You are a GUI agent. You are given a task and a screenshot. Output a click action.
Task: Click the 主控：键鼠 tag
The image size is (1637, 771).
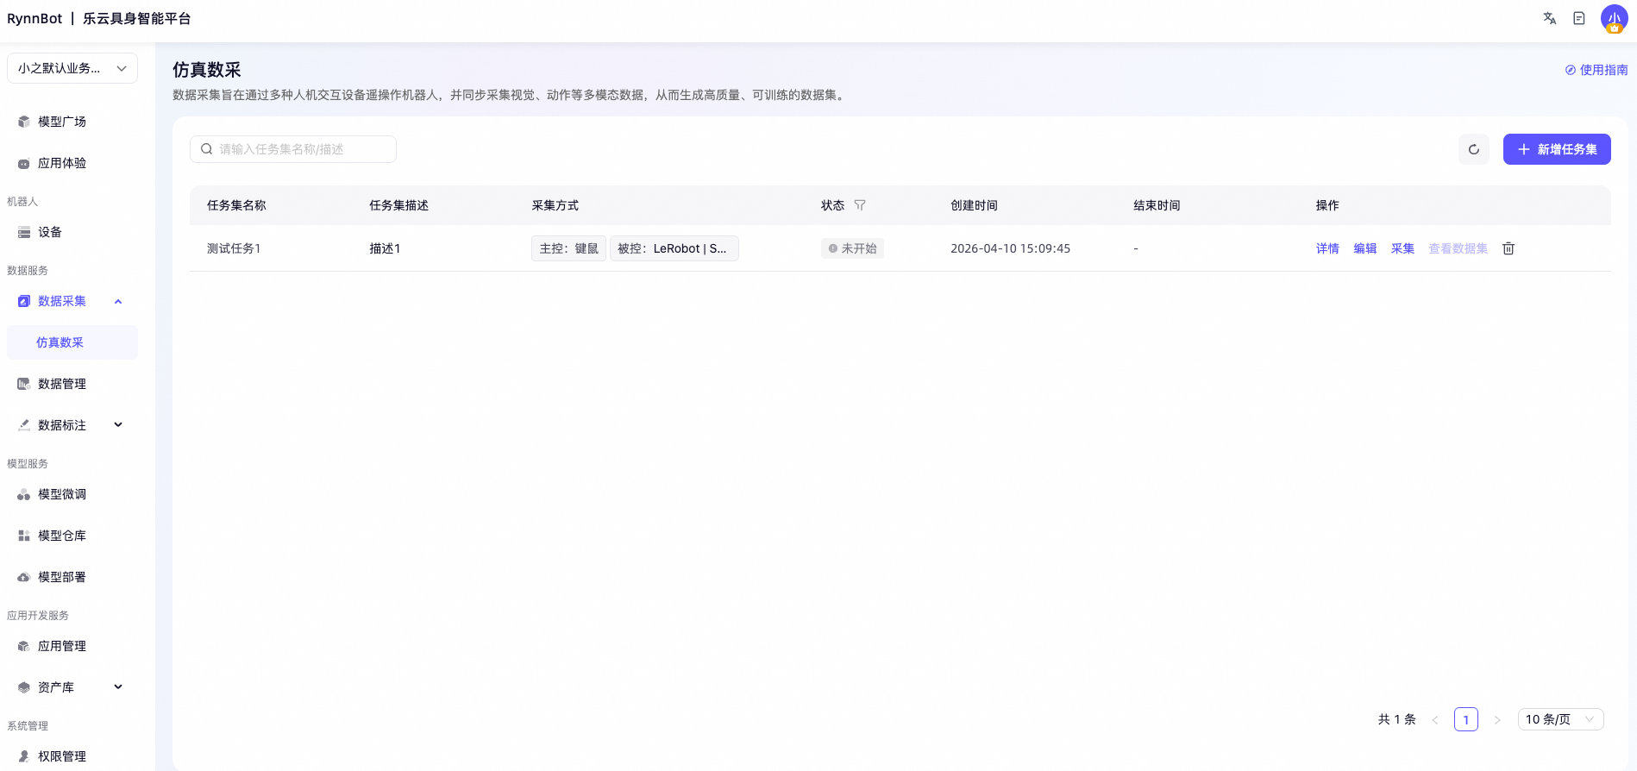pyautogui.click(x=569, y=248)
